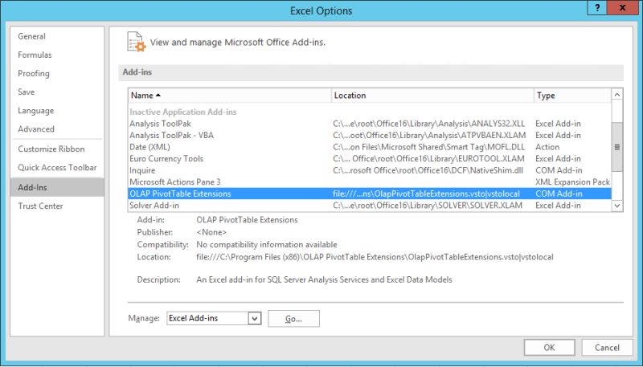Click the XML Expansion Pack type cell
Viewport: 643px width, 367px height.
[572, 181]
